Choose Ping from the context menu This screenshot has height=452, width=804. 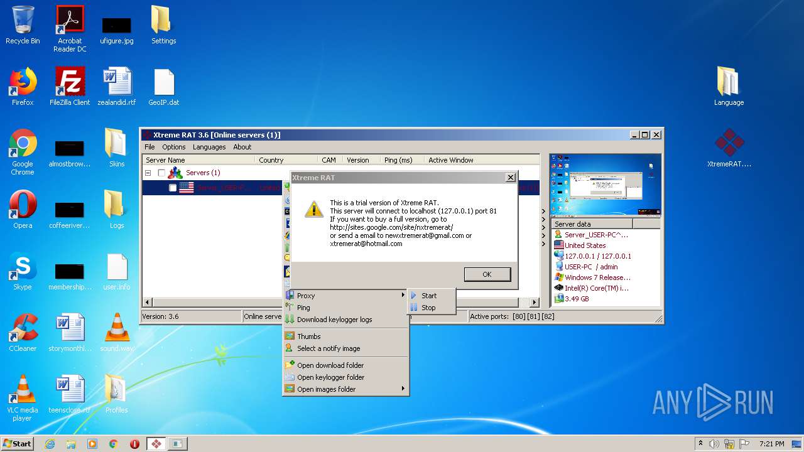[345, 308]
